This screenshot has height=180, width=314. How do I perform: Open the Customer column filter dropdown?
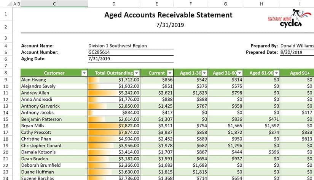[x=84, y=73]
